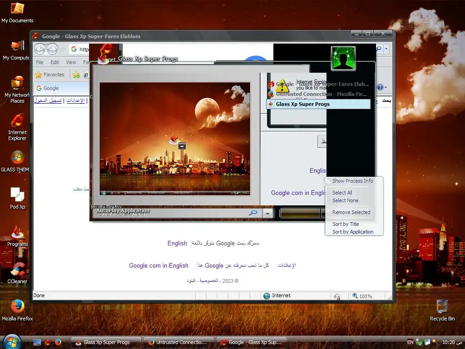The width and height of the screenshot is (465, 349).
Task: Choose Remove Selected in the context menu
Action: point(351,212)
